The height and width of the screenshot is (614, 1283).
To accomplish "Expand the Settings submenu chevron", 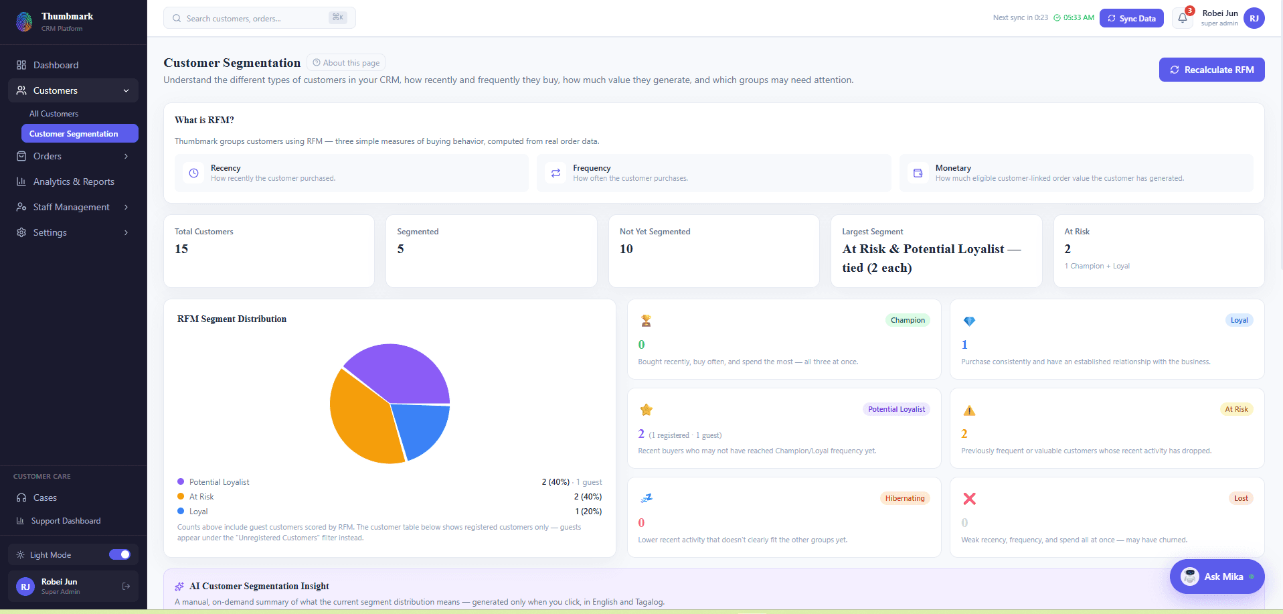I will pos(126,232).
